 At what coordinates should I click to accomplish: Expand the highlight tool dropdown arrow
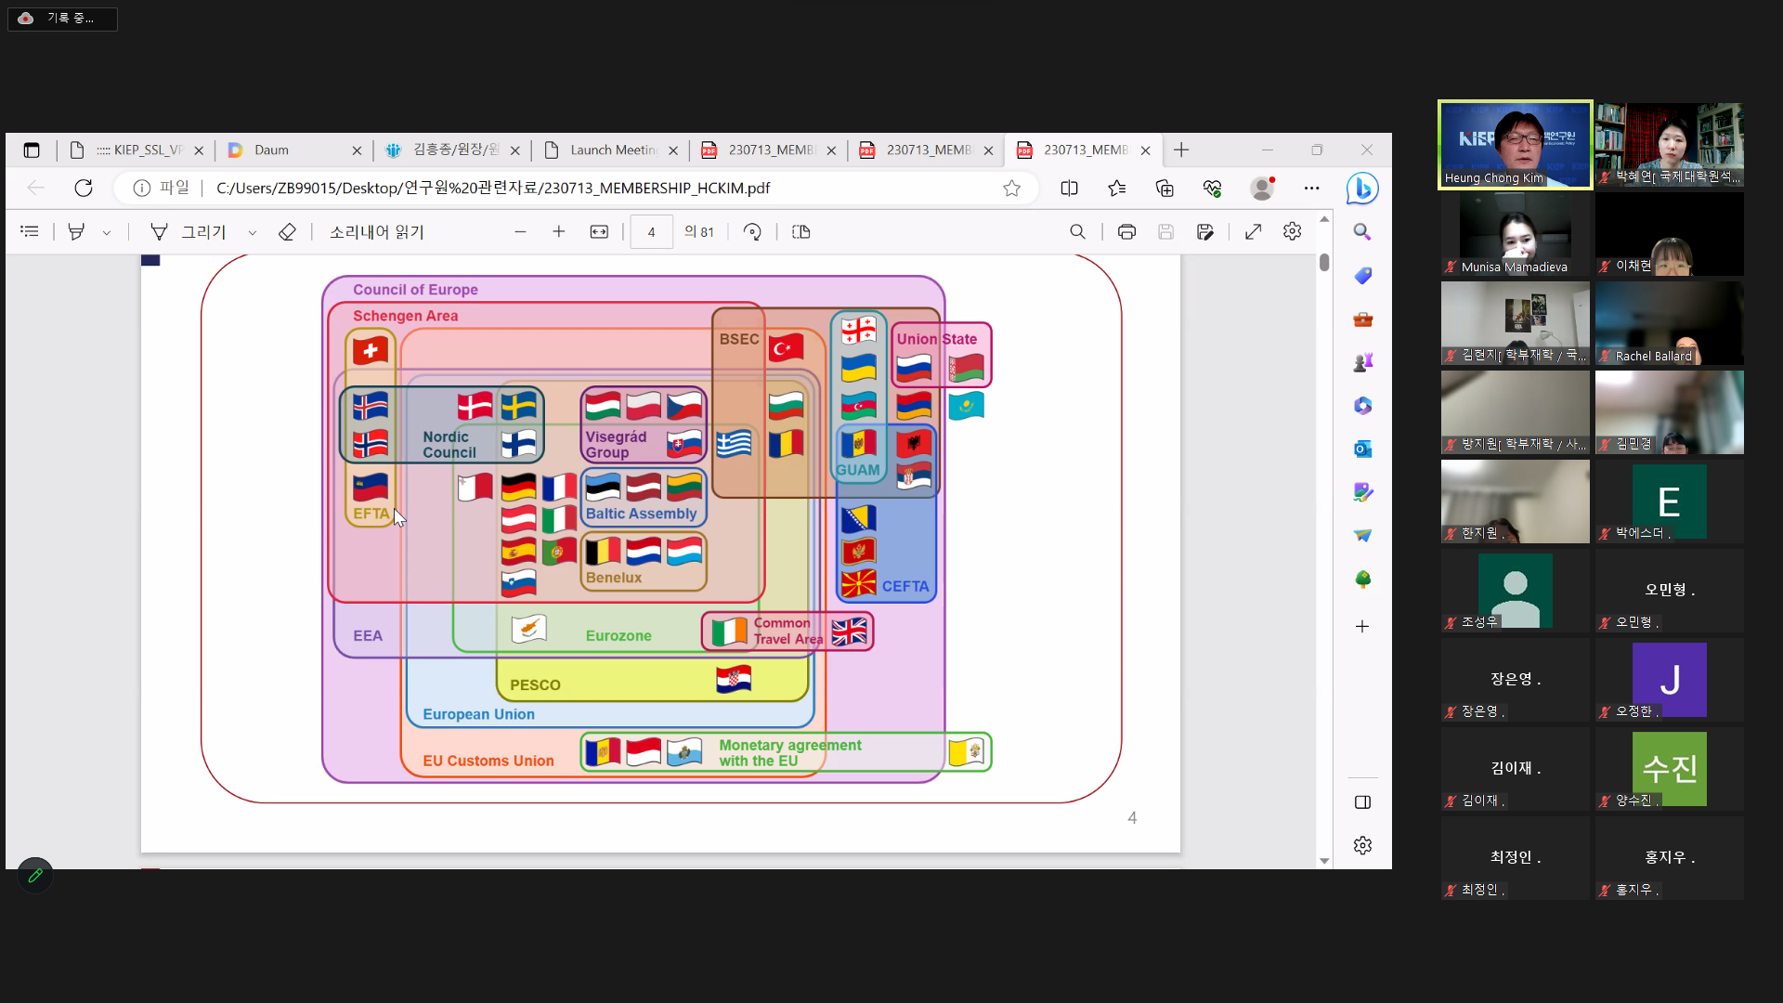[107, 233]
